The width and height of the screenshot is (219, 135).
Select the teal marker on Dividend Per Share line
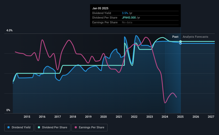[180, 41]
